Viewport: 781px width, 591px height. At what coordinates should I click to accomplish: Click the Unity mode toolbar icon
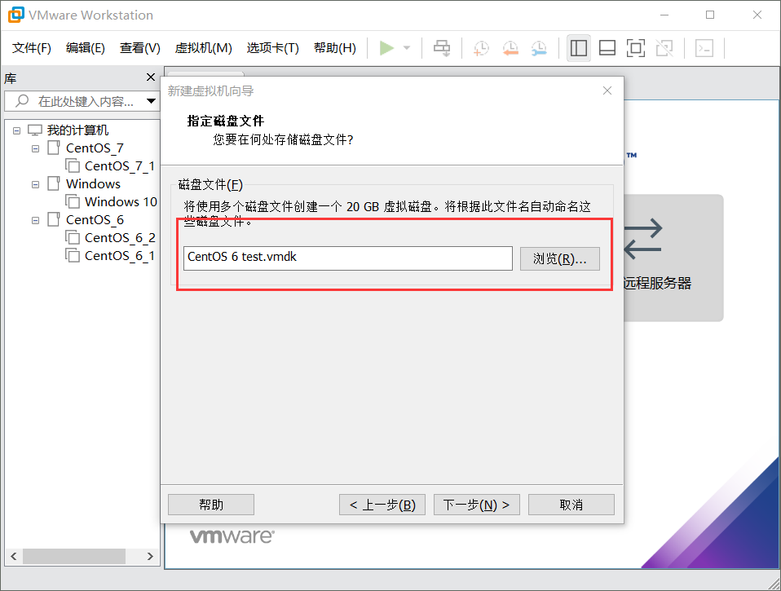pos(664,48)
